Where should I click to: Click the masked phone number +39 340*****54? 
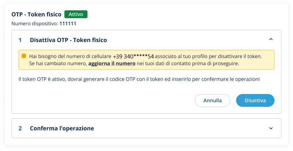click(x=133, y=56)
